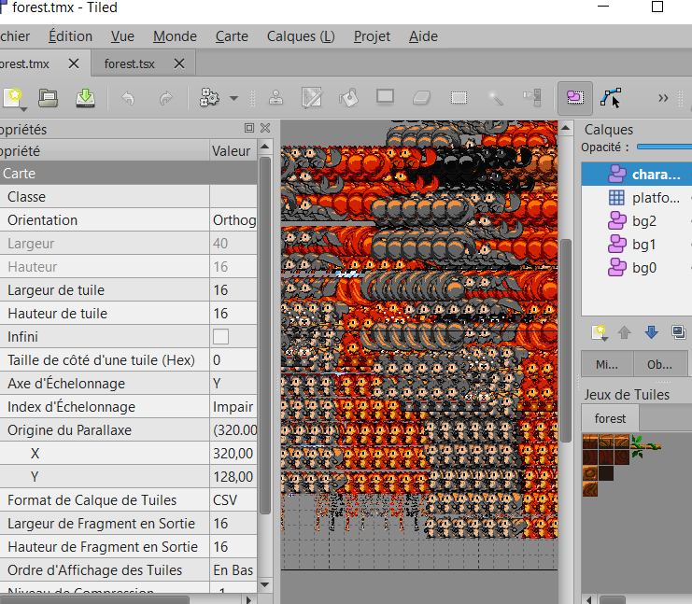This screenshot has width=692, height=604.
Task: Adjust the Opacité slider
Action: pos(664,147)
